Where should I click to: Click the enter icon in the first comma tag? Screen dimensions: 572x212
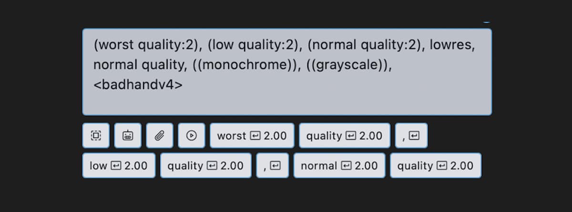coord(414,136)
